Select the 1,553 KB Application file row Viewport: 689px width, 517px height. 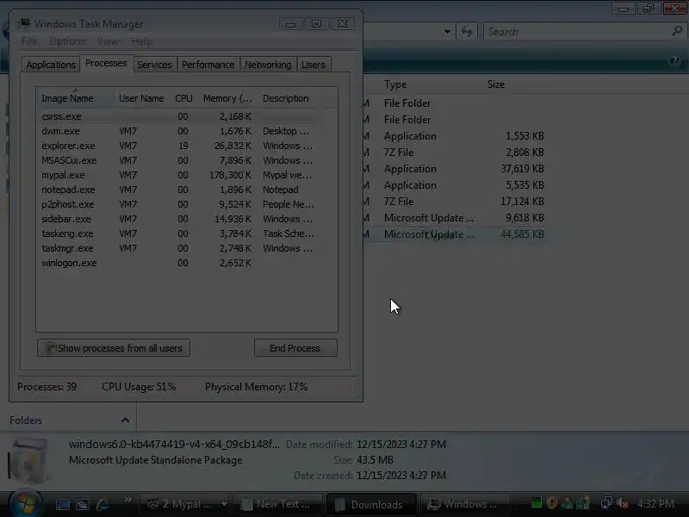pyautogui.click(x=455, y=136)
